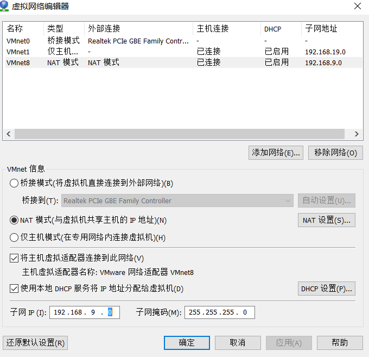The width and height of the screenshot is (369, 357).
Task: Click the 外部连接 column header
Action: click(138, 29)
